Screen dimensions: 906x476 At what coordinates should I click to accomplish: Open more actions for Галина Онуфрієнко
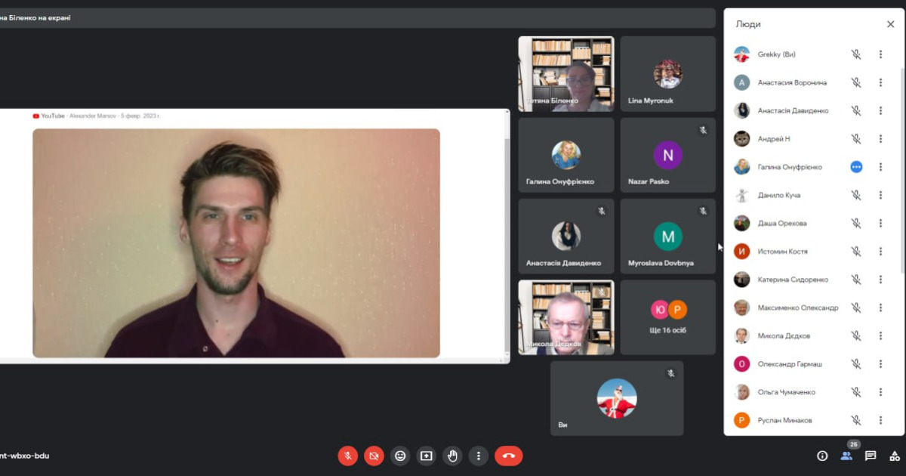pos(880,167)
